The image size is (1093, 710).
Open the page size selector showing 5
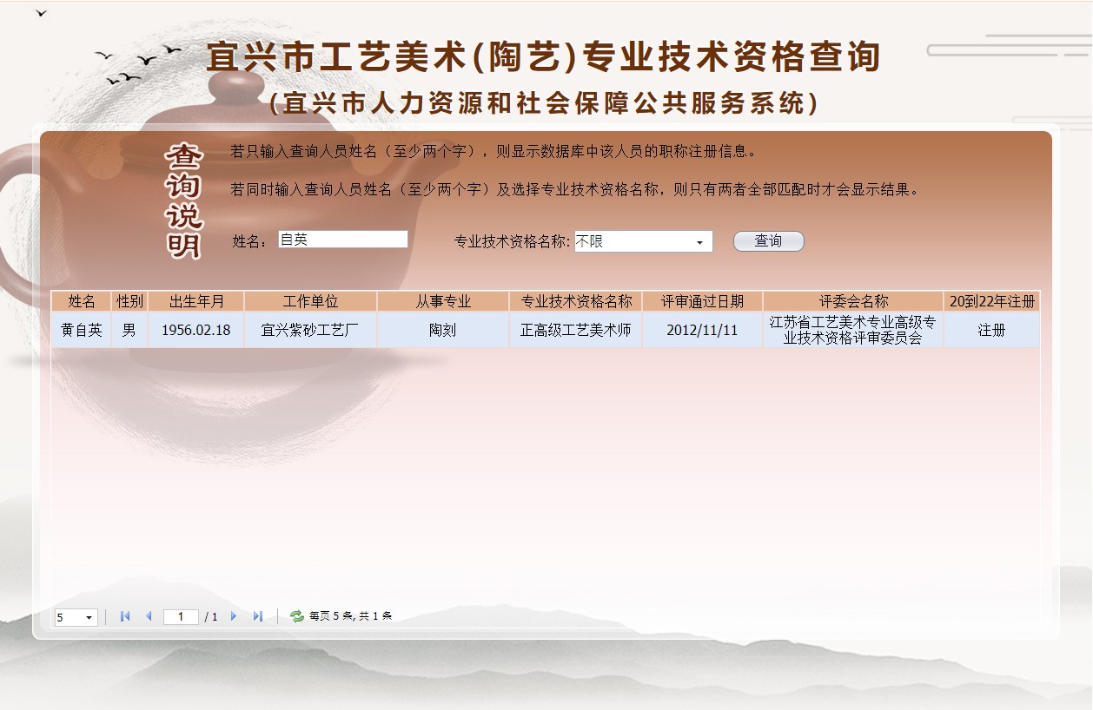click(x=76, y=616)
